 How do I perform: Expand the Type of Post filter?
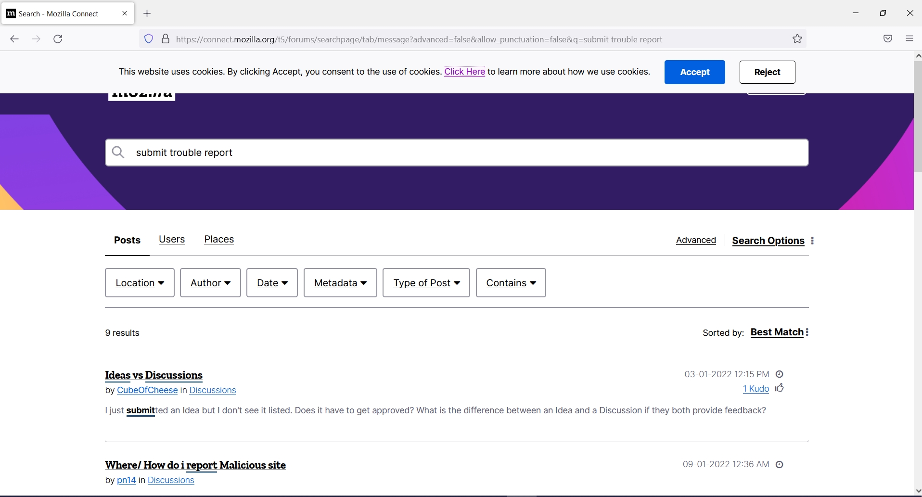[x=426, y=283]
